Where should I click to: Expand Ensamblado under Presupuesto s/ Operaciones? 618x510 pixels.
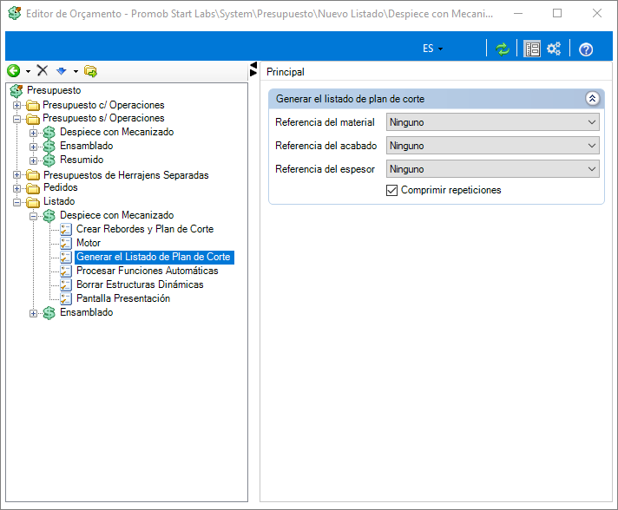[x=34, y=147]
